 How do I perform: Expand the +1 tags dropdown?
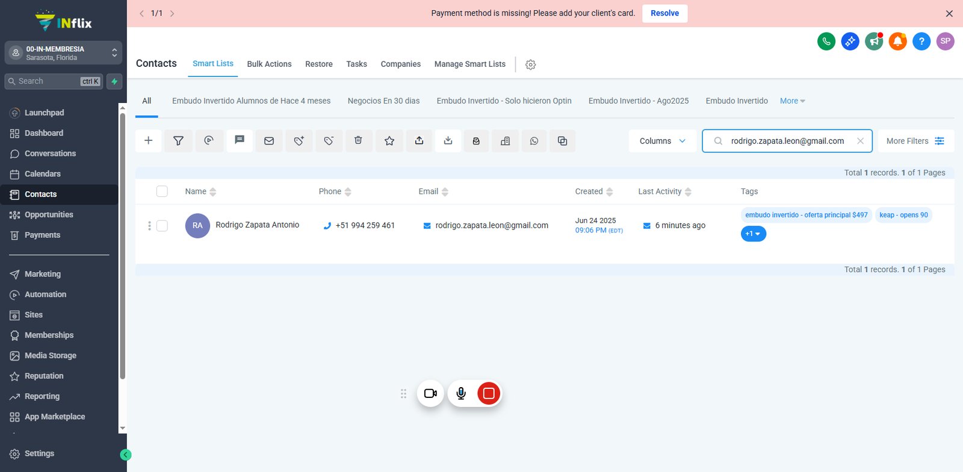pos(754,234)
